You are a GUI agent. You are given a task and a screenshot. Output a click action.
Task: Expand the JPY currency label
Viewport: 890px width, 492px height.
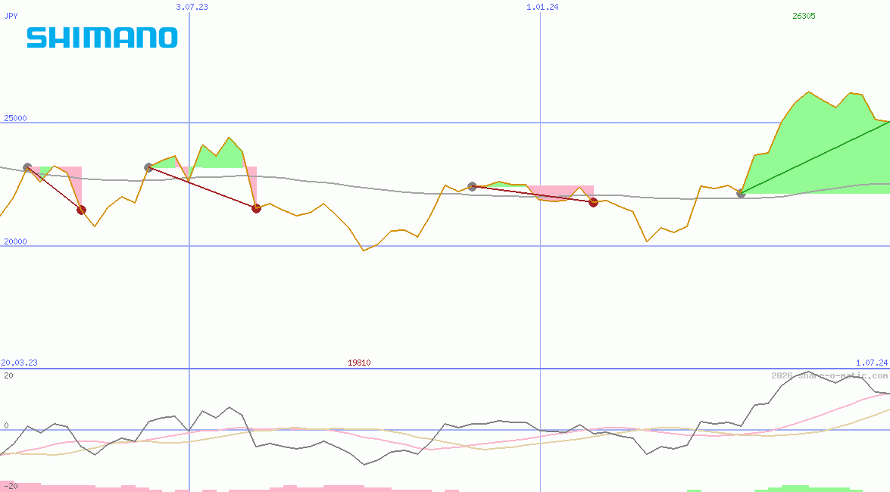point(10,15)
